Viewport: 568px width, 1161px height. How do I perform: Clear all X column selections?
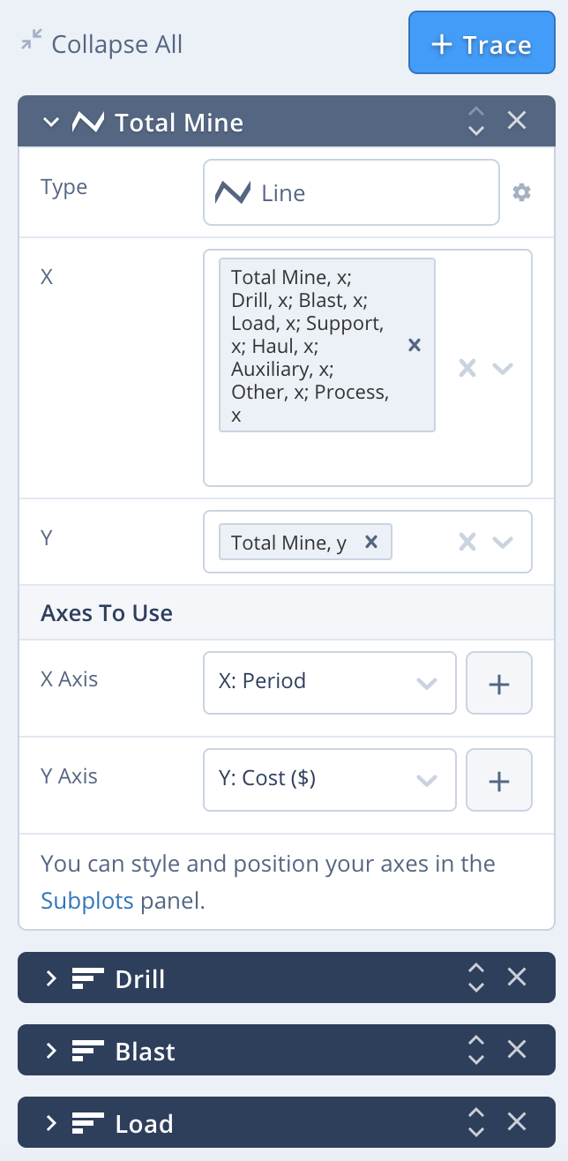(467, 368)
